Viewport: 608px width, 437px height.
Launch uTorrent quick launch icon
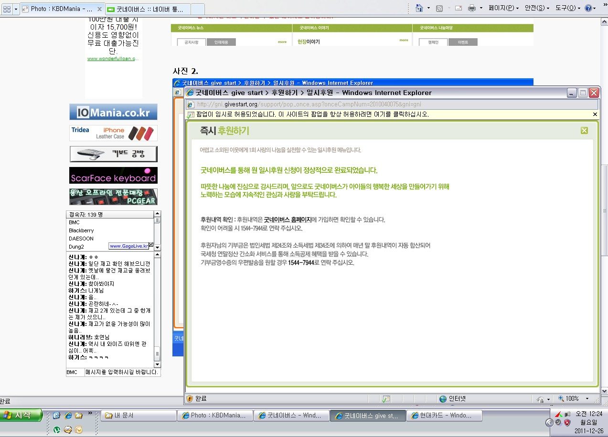tap(56, 429)
